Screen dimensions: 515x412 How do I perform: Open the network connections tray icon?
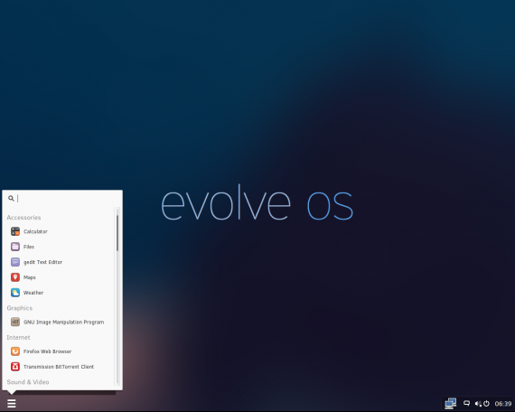point(450,404)
